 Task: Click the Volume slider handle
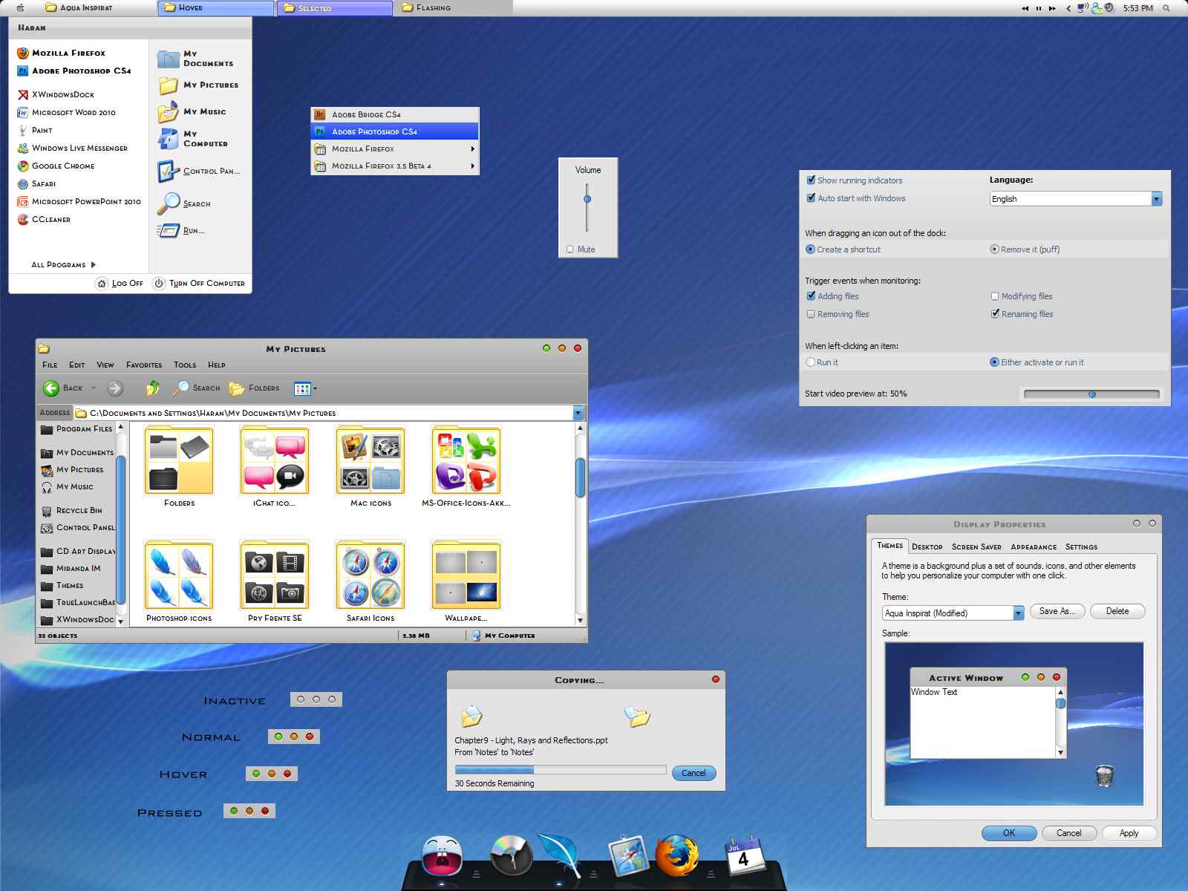tap(587, 199)
